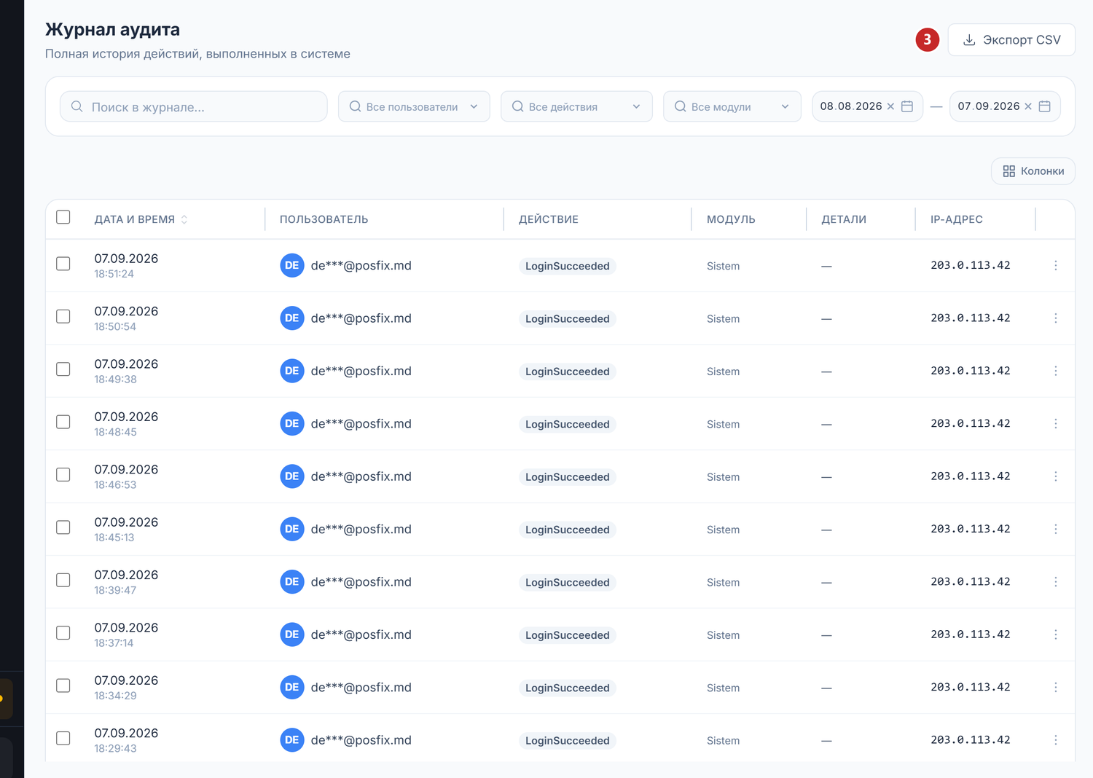
Task: Tick the checkbox for the 18:50:54 row
Action: [x=63, y=316]
